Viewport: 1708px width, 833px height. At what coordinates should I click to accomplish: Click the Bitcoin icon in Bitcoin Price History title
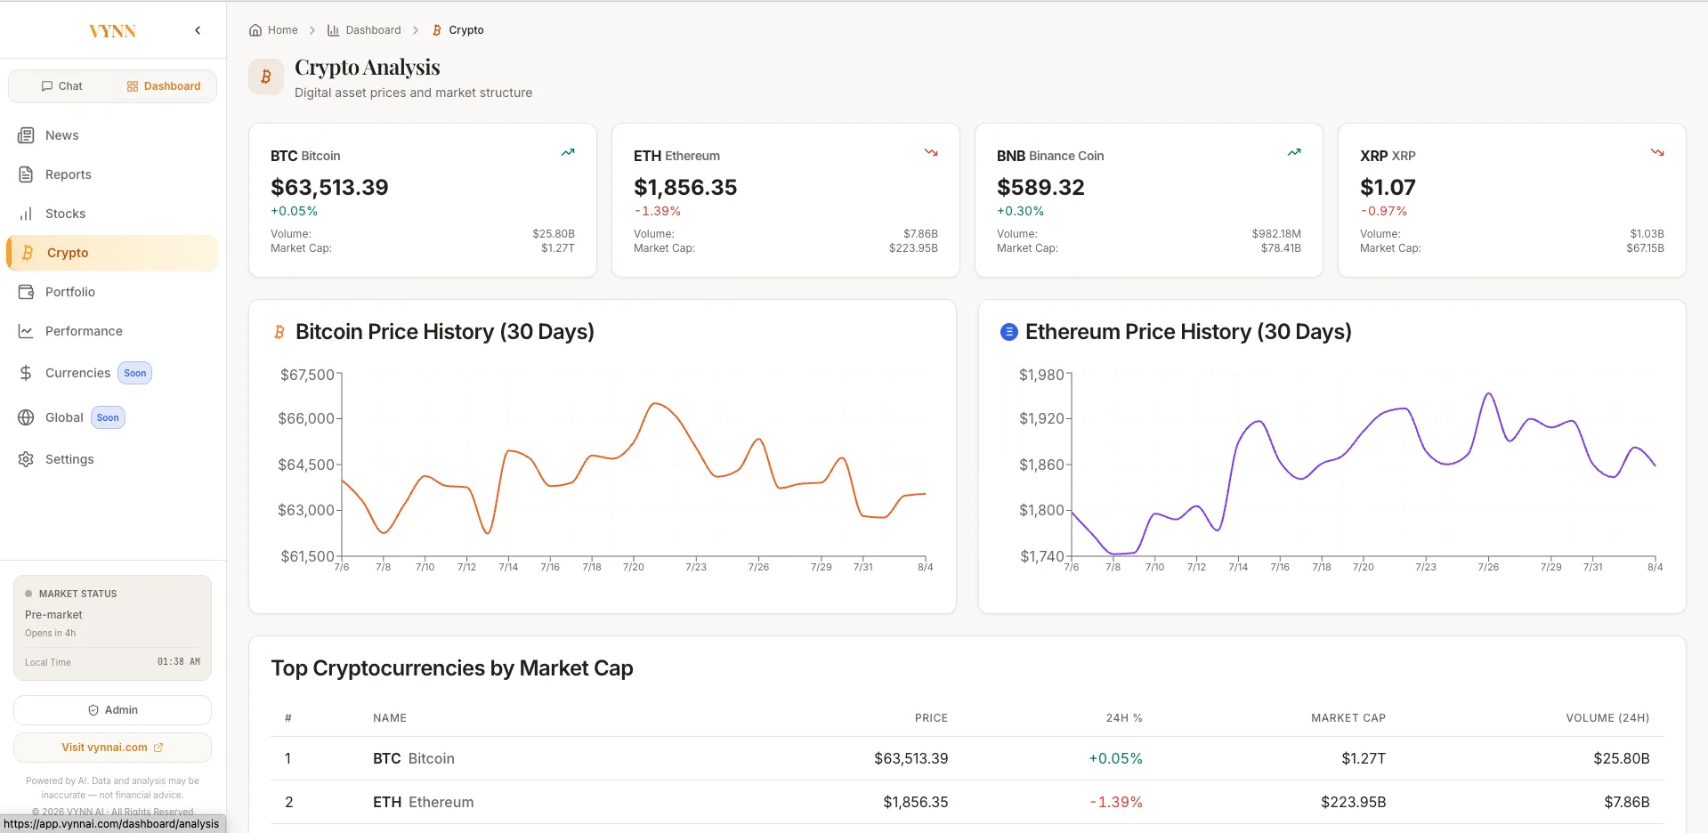pos(279,332)
